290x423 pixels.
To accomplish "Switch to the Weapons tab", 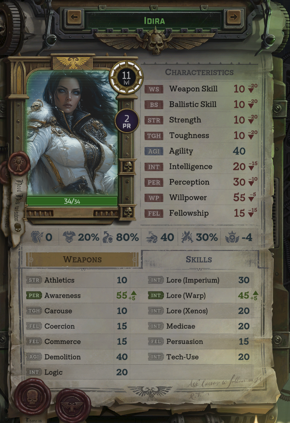I will (x=83, y=259).
